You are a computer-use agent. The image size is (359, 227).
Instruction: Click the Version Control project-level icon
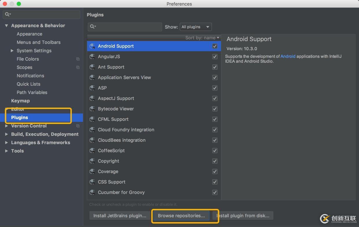78,126
